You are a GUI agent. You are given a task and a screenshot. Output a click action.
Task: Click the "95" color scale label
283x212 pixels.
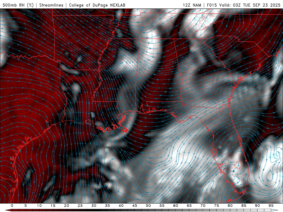pyautogui.click(x=271, y=206)
